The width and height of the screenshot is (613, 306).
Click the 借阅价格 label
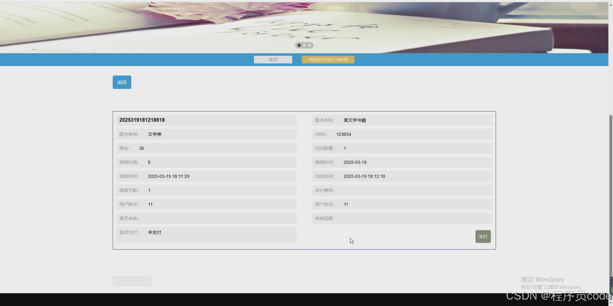129,162
